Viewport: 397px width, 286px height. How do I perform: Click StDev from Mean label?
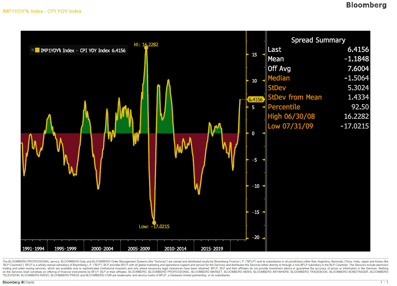click(295, 97)
